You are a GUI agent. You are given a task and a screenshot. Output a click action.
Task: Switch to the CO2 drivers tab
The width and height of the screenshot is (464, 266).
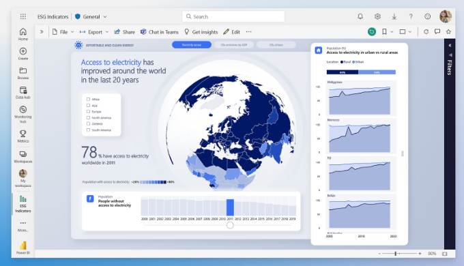pos(276,45)
